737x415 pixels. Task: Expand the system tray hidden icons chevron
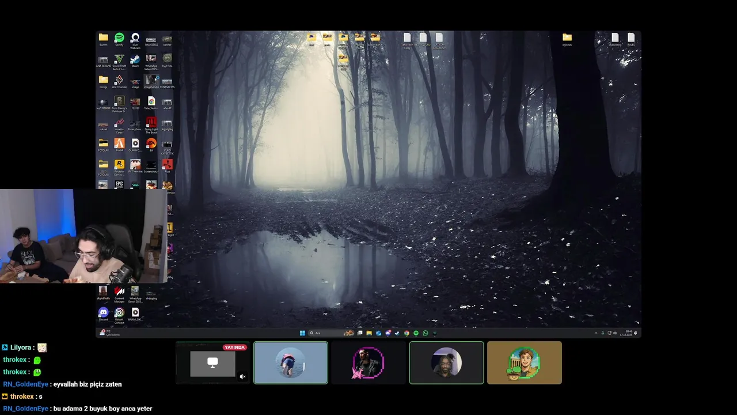coord(596,333)
